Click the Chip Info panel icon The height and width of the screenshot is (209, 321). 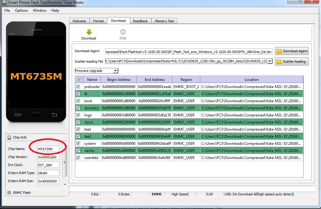click(9, 137)
